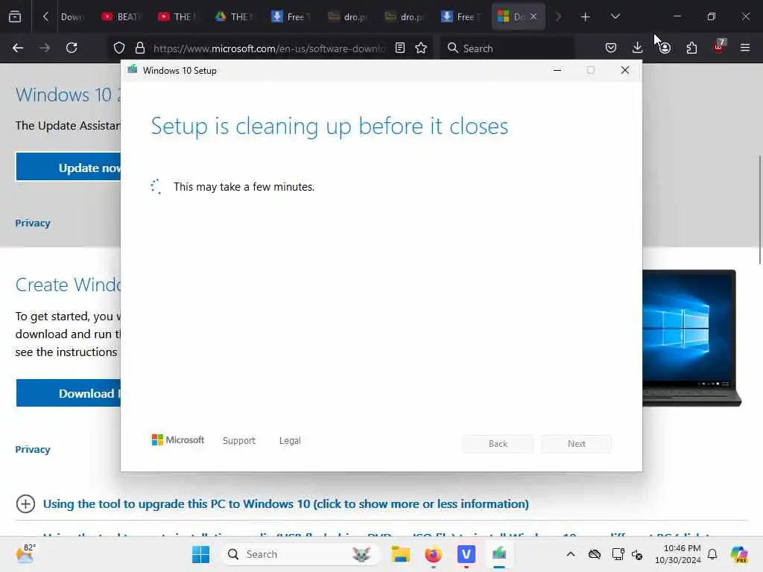Close the active Microsoft download tab
This screenshot has height=572, width=763.
[x=534, y=16]
